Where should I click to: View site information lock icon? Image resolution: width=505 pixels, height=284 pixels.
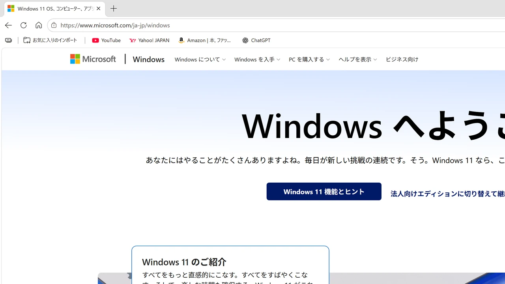54,25
